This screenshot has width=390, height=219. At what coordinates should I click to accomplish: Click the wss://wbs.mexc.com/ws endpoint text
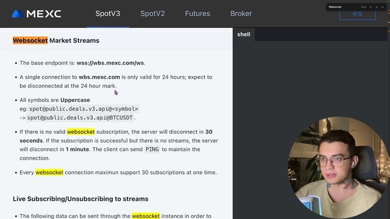(110, 63)
